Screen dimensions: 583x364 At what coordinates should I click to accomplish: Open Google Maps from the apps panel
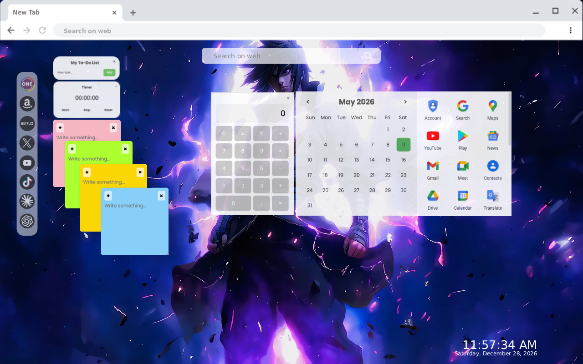(493, 110)
